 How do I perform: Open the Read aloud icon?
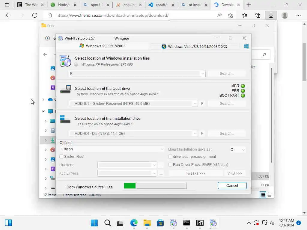coord(219,15)
